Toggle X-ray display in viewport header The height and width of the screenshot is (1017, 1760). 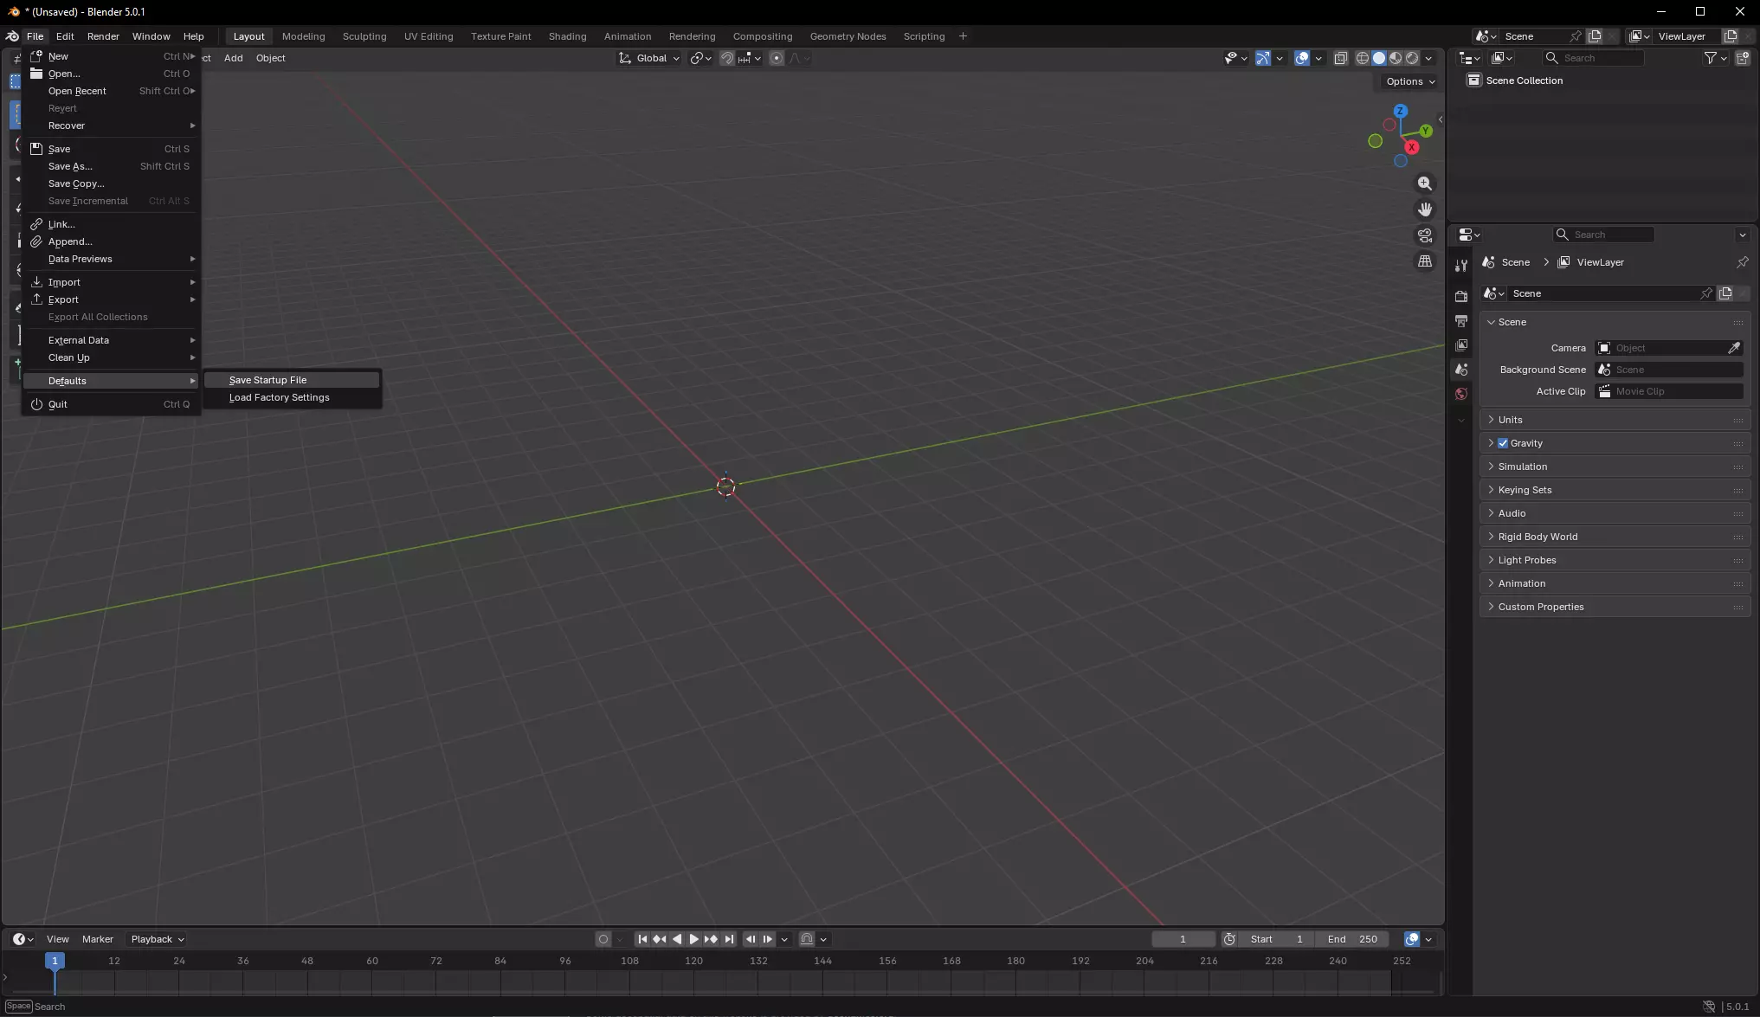(x=1340, y=58)
